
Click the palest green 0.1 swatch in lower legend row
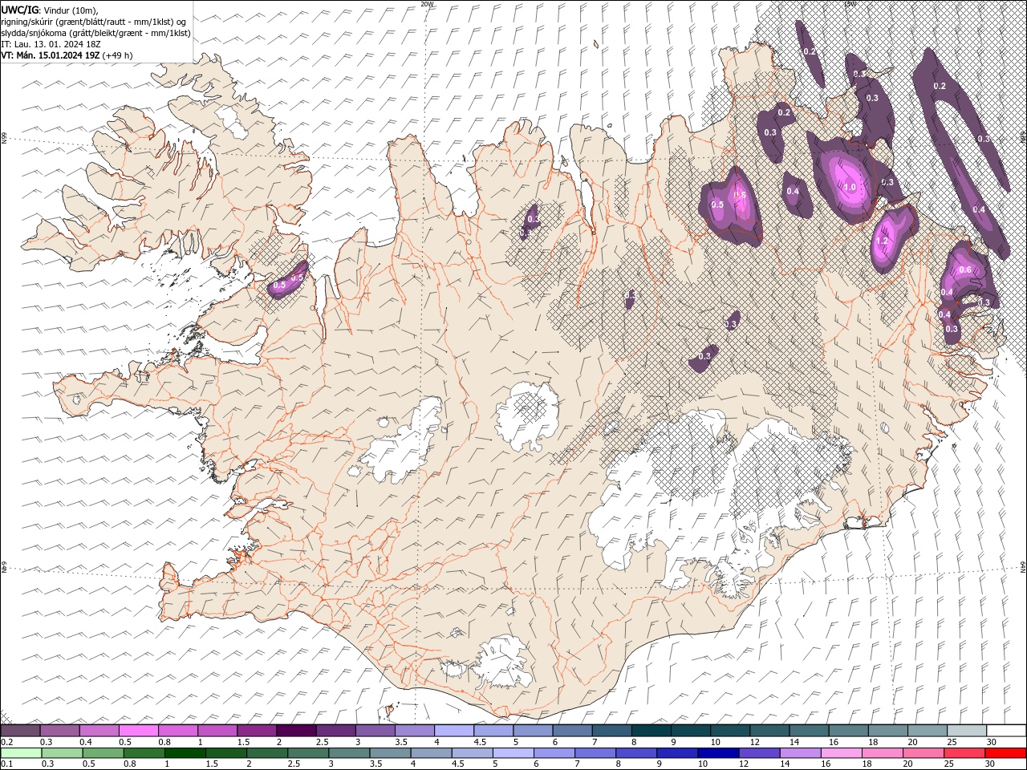(21, 753)
